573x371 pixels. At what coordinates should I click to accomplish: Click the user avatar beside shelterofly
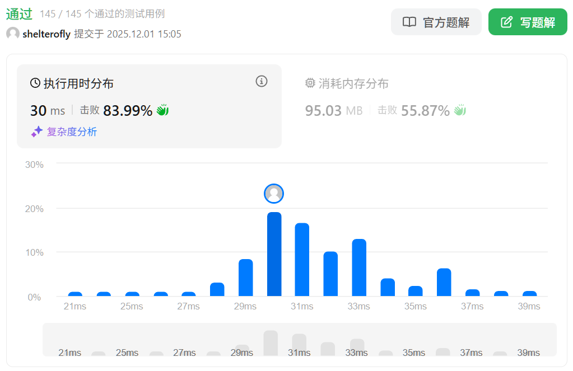tap(13, 34)
